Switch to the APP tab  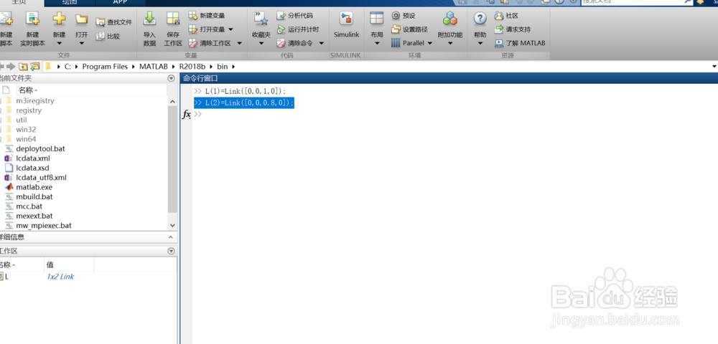120,2
